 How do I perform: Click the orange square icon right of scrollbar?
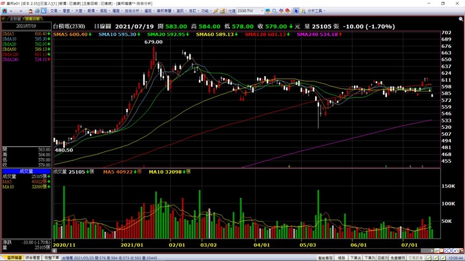point(442,251)
